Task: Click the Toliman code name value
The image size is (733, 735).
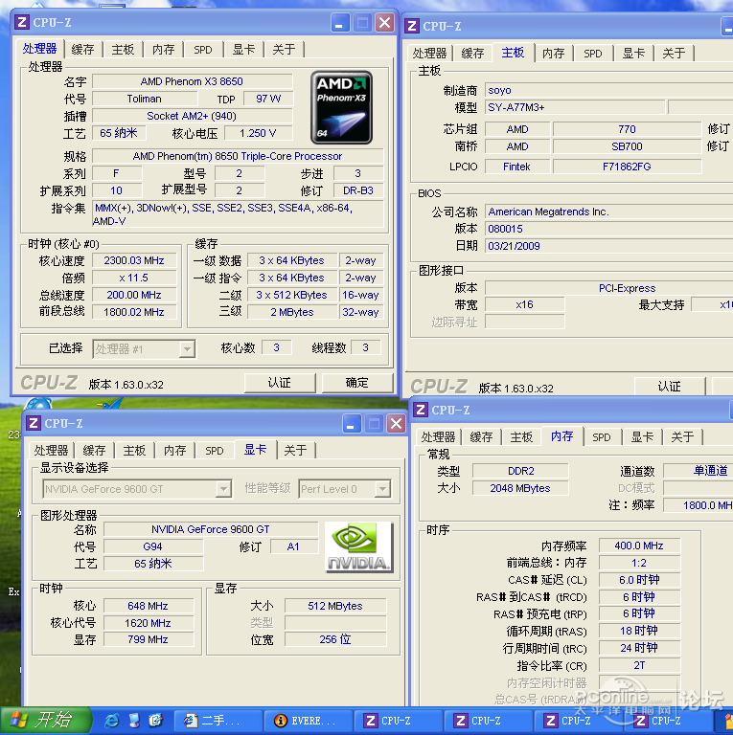Action: pos(145,99)
